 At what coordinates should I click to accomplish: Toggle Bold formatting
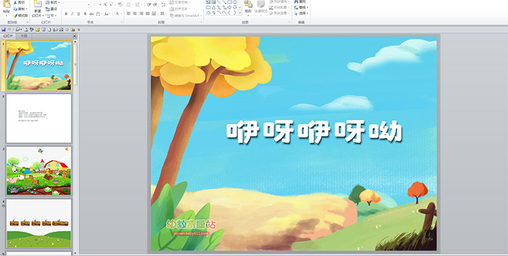pos(66,14)
